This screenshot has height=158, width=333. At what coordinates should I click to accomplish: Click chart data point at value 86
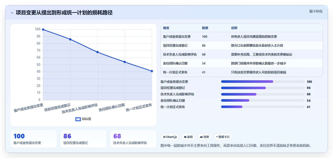pyautogui.click(x=70, y=39)
